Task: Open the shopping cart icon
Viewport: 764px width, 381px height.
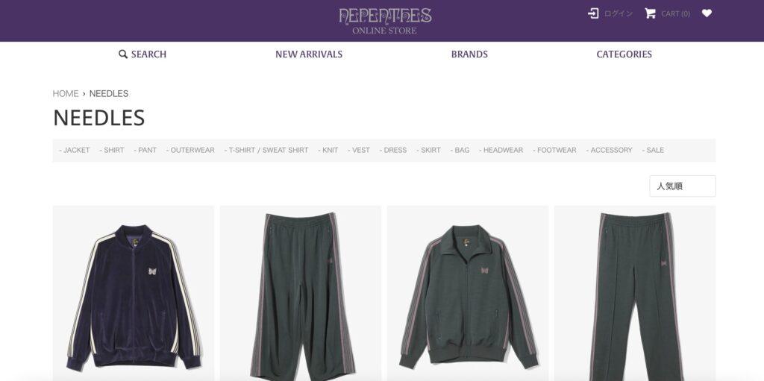Action: [x=650, y=13]
